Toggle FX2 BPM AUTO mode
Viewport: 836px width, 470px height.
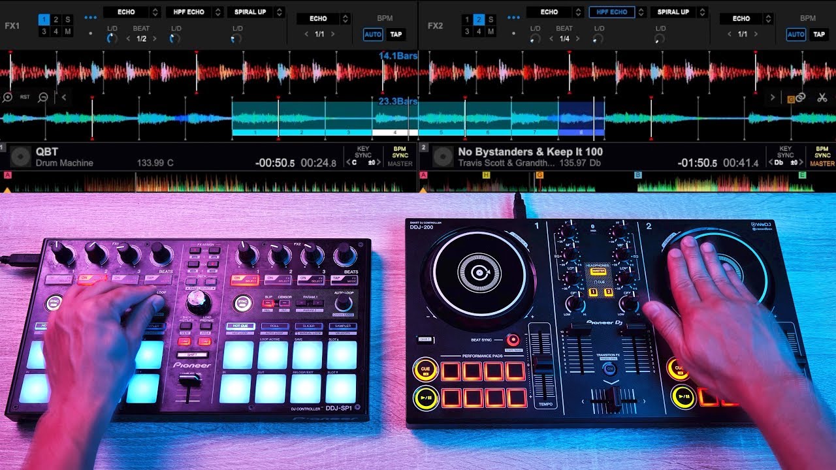(796, 35)
